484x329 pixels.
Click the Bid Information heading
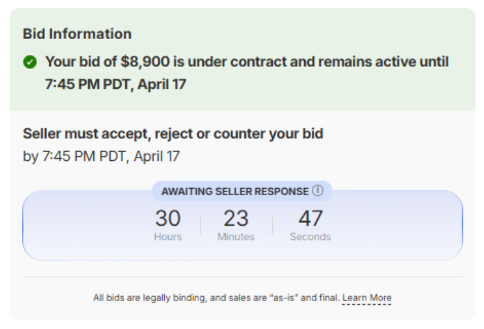pos(77,34)
